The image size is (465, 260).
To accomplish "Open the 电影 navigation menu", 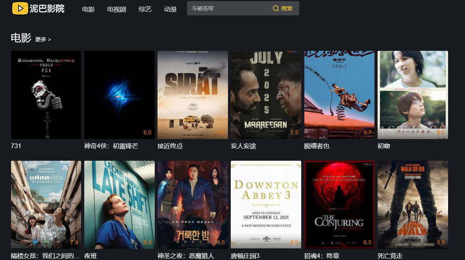I will pyautogui.click(x=88, y=9).
